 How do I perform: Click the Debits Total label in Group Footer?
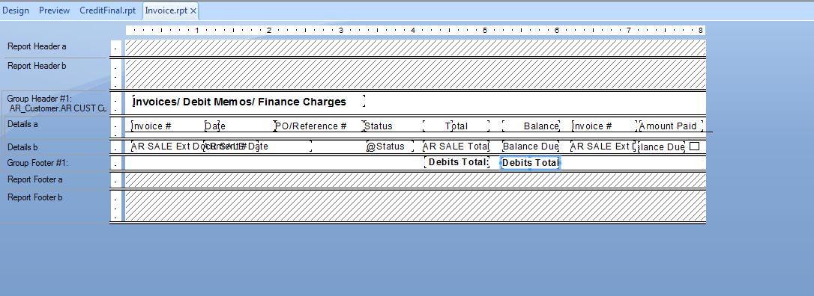tap(456, 162)
